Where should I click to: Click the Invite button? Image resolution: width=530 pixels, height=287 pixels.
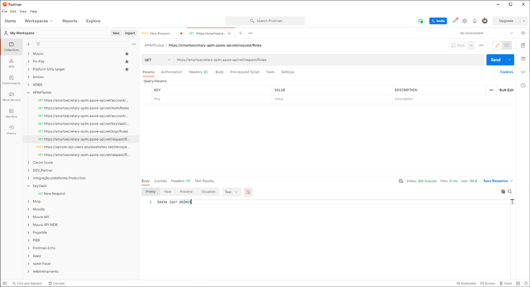coord(438,21)
